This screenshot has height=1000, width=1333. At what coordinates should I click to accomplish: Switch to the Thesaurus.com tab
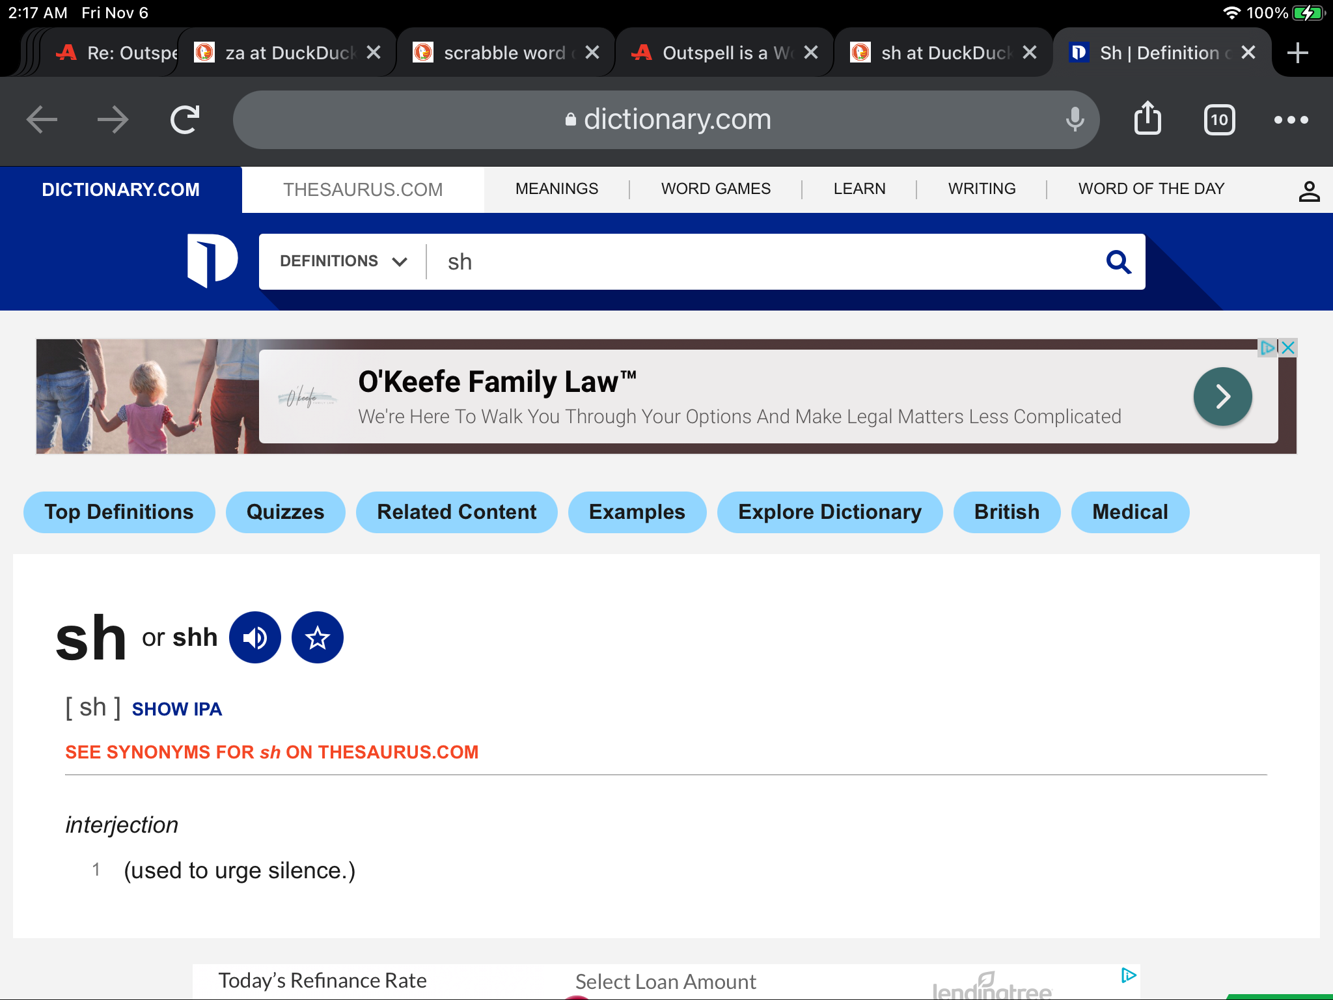coord(363,189)
